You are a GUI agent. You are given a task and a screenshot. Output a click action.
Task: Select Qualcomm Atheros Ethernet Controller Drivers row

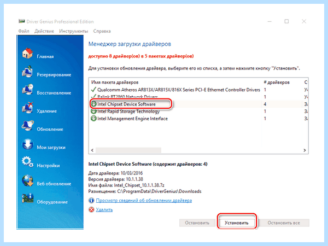(x=199, y=90)
